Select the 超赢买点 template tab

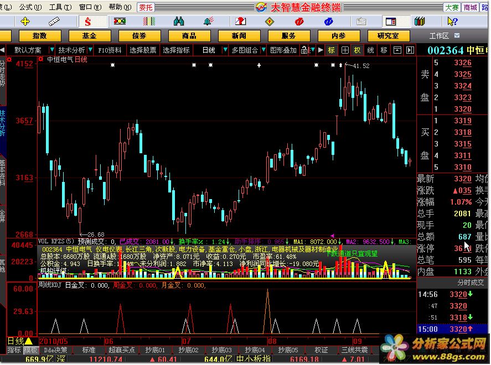tap(121, 350)
